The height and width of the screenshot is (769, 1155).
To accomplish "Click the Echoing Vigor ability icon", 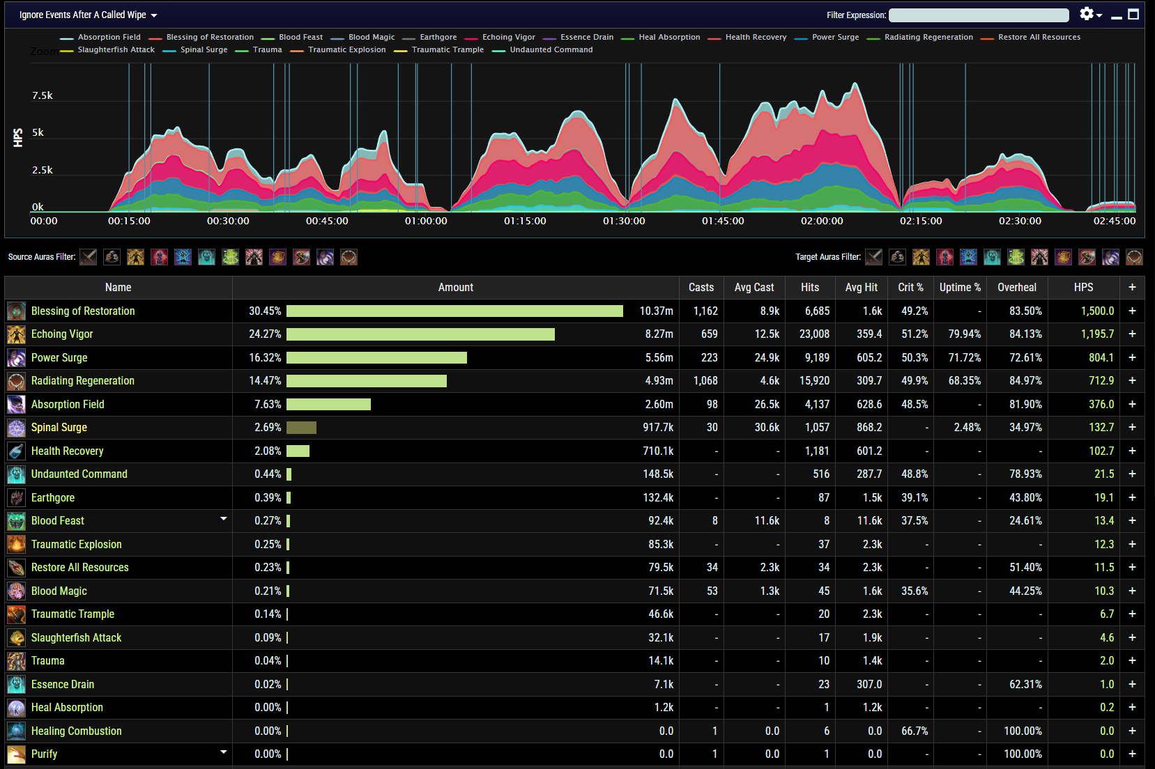I will 16,334.
